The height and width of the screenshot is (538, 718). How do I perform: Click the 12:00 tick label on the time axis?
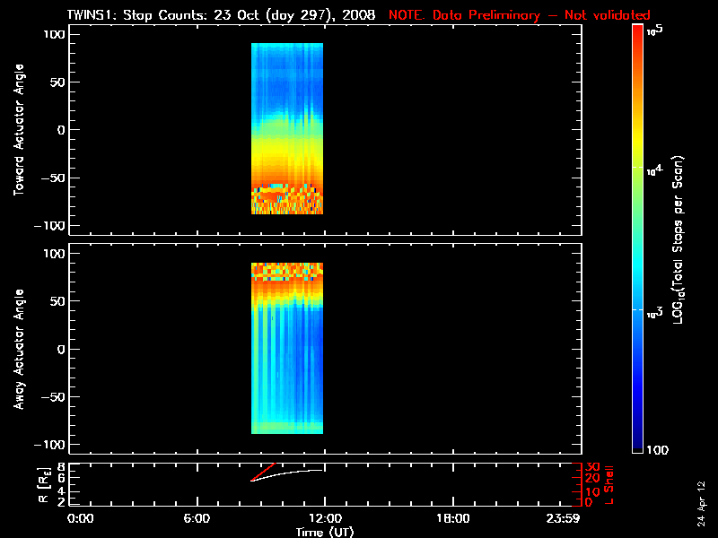pyautogui.click(x=324, y=519)
